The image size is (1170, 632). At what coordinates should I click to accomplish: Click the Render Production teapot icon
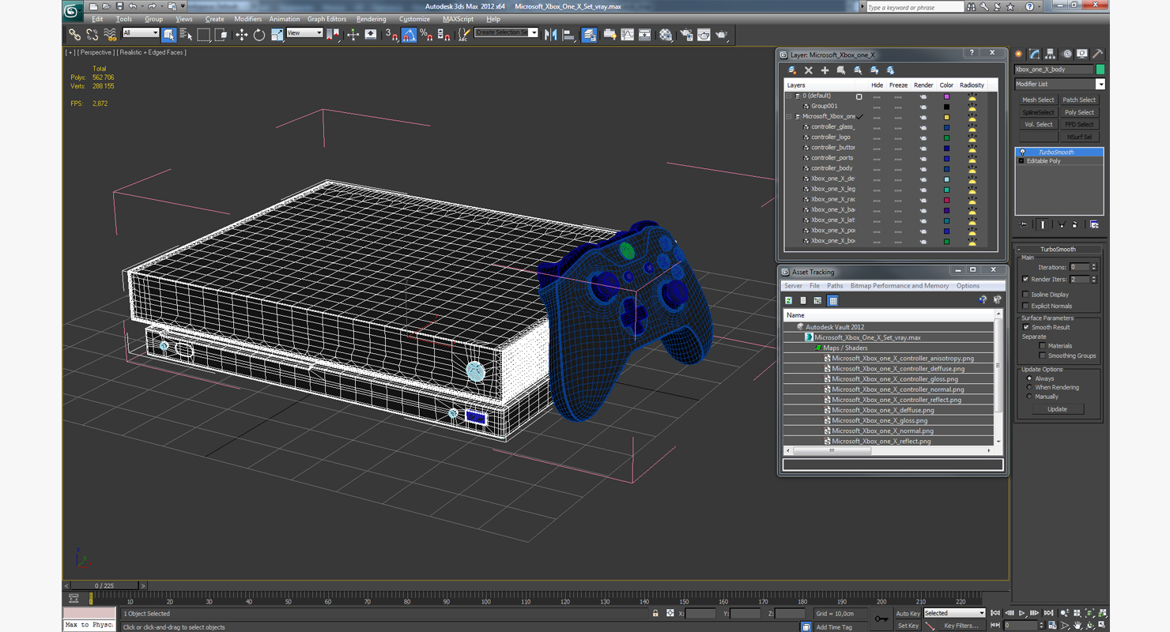(722, 35)
